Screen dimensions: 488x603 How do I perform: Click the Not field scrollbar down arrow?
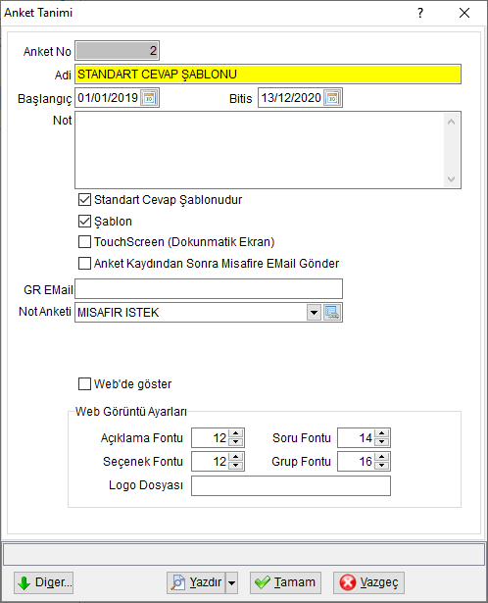[452, 179]
